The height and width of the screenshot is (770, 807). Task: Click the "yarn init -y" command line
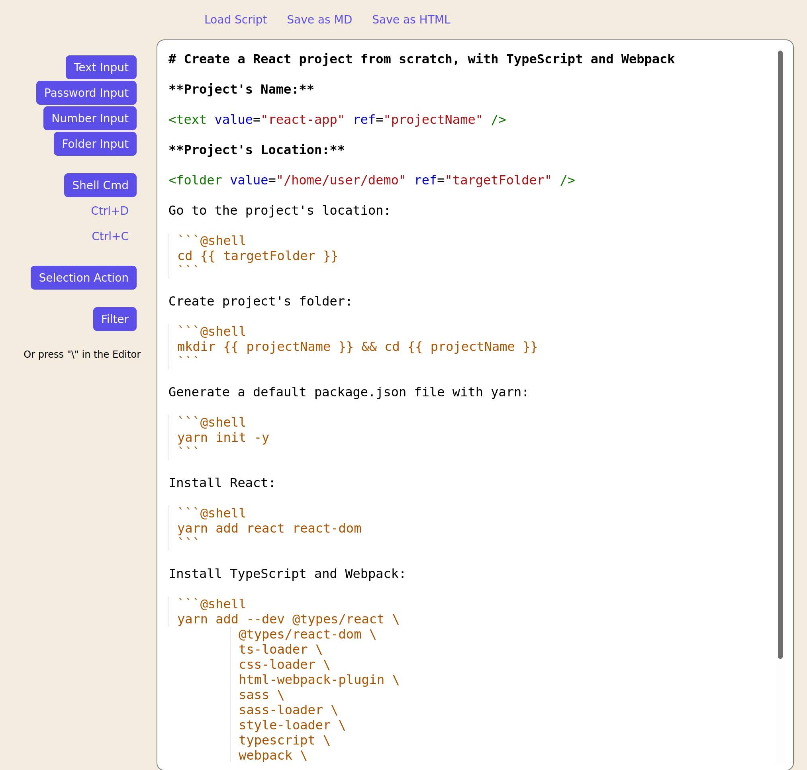click(223, 437)
